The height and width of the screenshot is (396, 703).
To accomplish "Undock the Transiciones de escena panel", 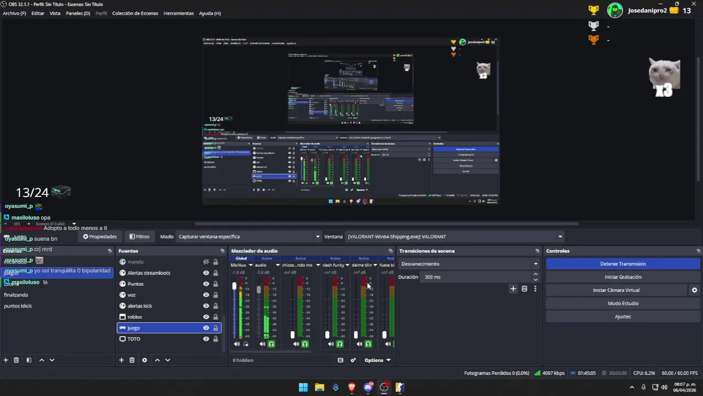I will [537, 251].
